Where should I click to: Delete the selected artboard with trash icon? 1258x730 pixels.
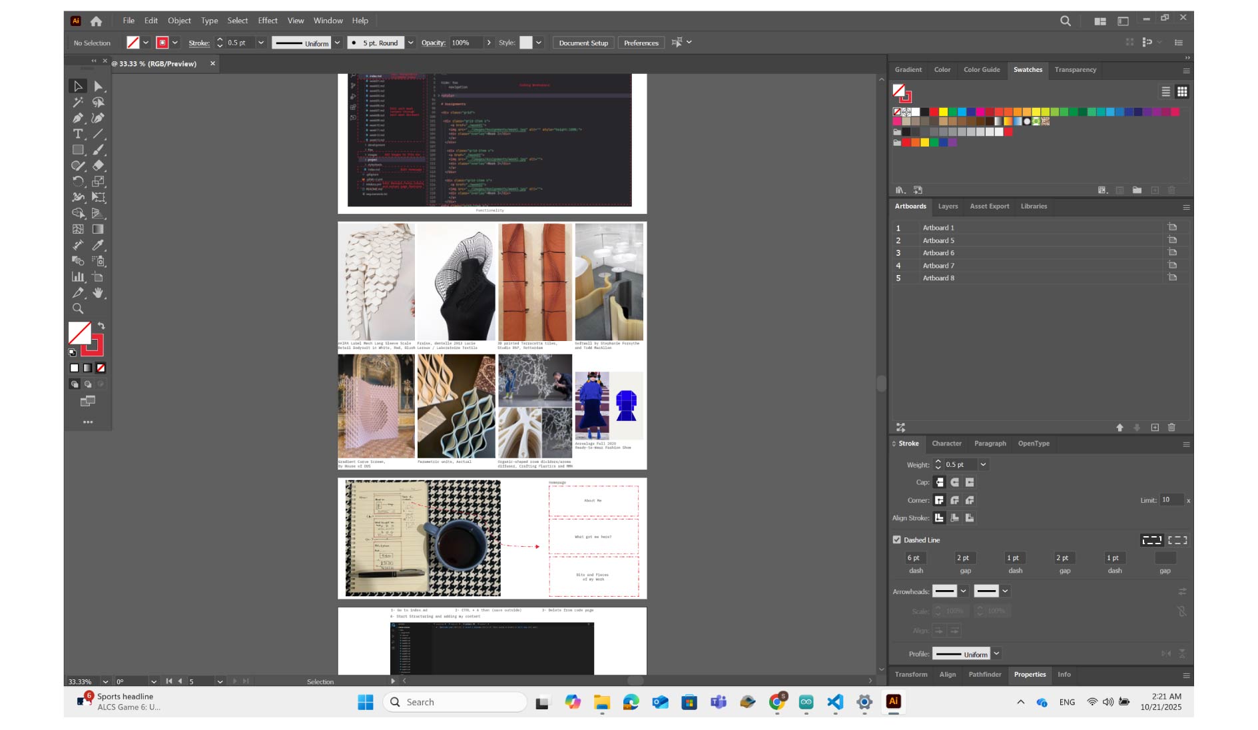[x=1171, y=428]
